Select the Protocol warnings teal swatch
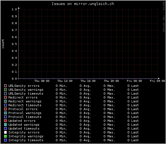 (5, 113)
